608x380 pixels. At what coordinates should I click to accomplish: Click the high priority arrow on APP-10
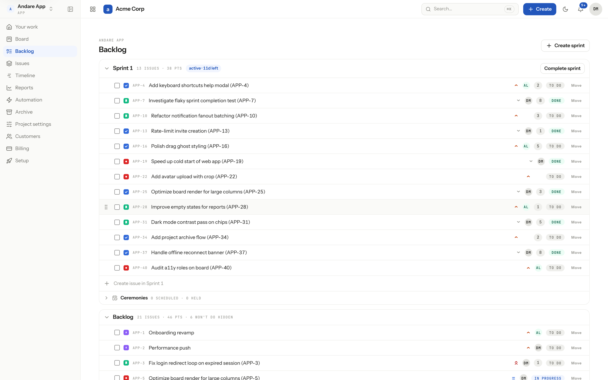tap(516, 116)
